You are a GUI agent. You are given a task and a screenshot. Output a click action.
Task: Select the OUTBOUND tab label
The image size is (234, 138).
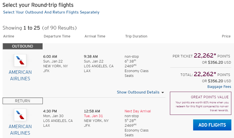(23, 46)
